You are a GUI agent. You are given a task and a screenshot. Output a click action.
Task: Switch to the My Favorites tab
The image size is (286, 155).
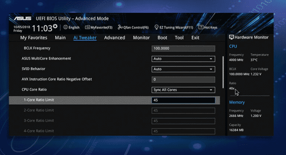pos(34,37)
